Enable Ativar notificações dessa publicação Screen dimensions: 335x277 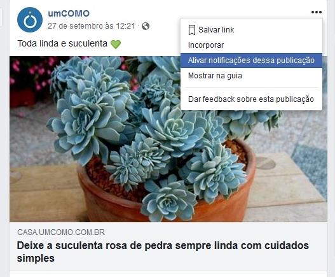click(x=251, y=60)
